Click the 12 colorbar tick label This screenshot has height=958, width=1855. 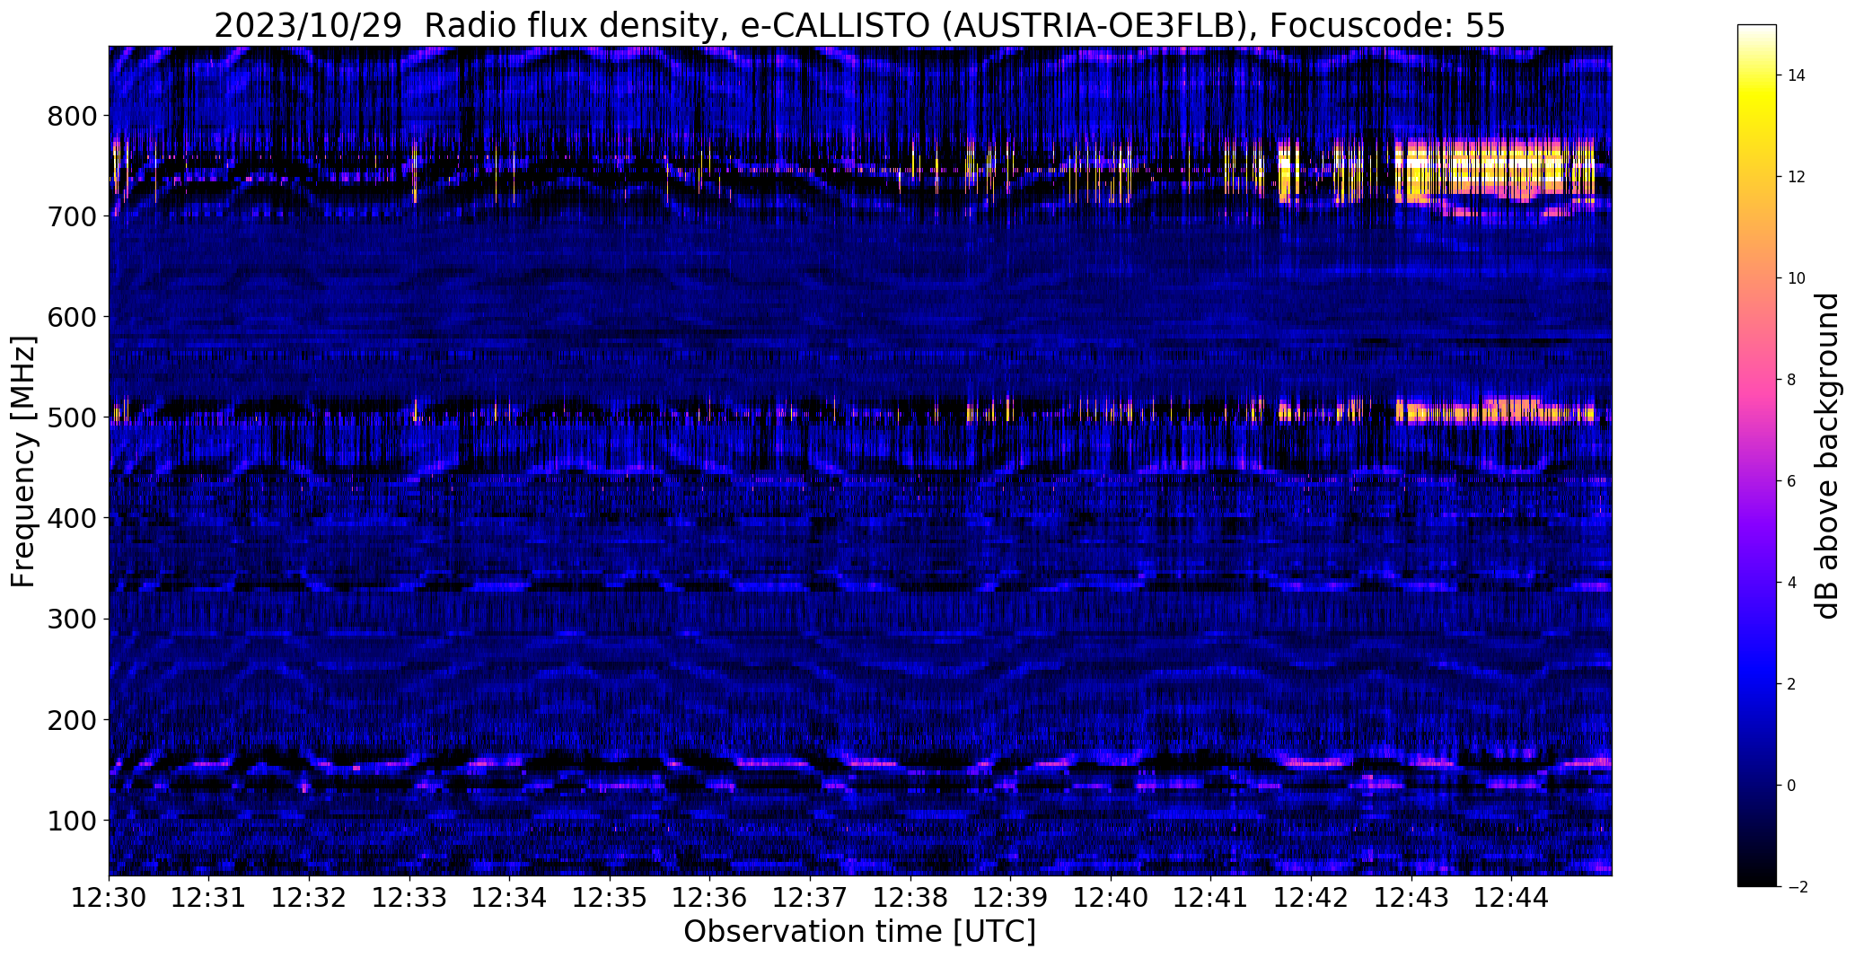[x=1797, y=177]
